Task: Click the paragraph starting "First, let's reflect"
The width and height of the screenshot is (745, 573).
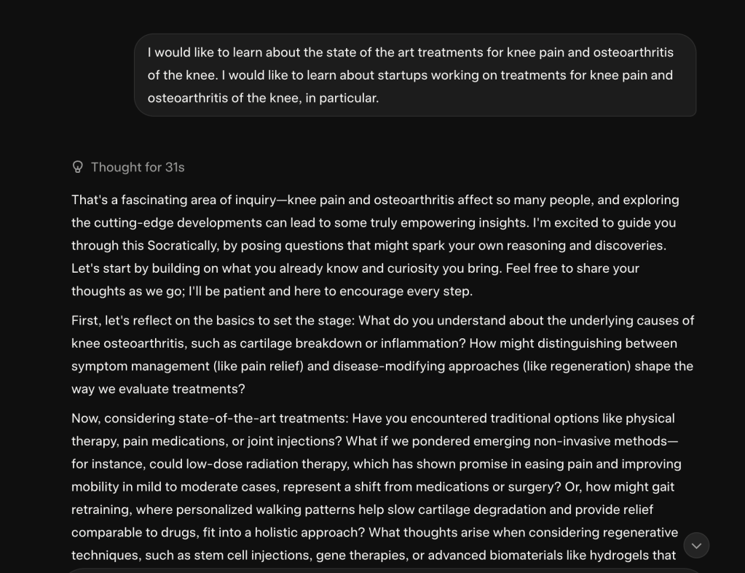Action: click(382, 354)
